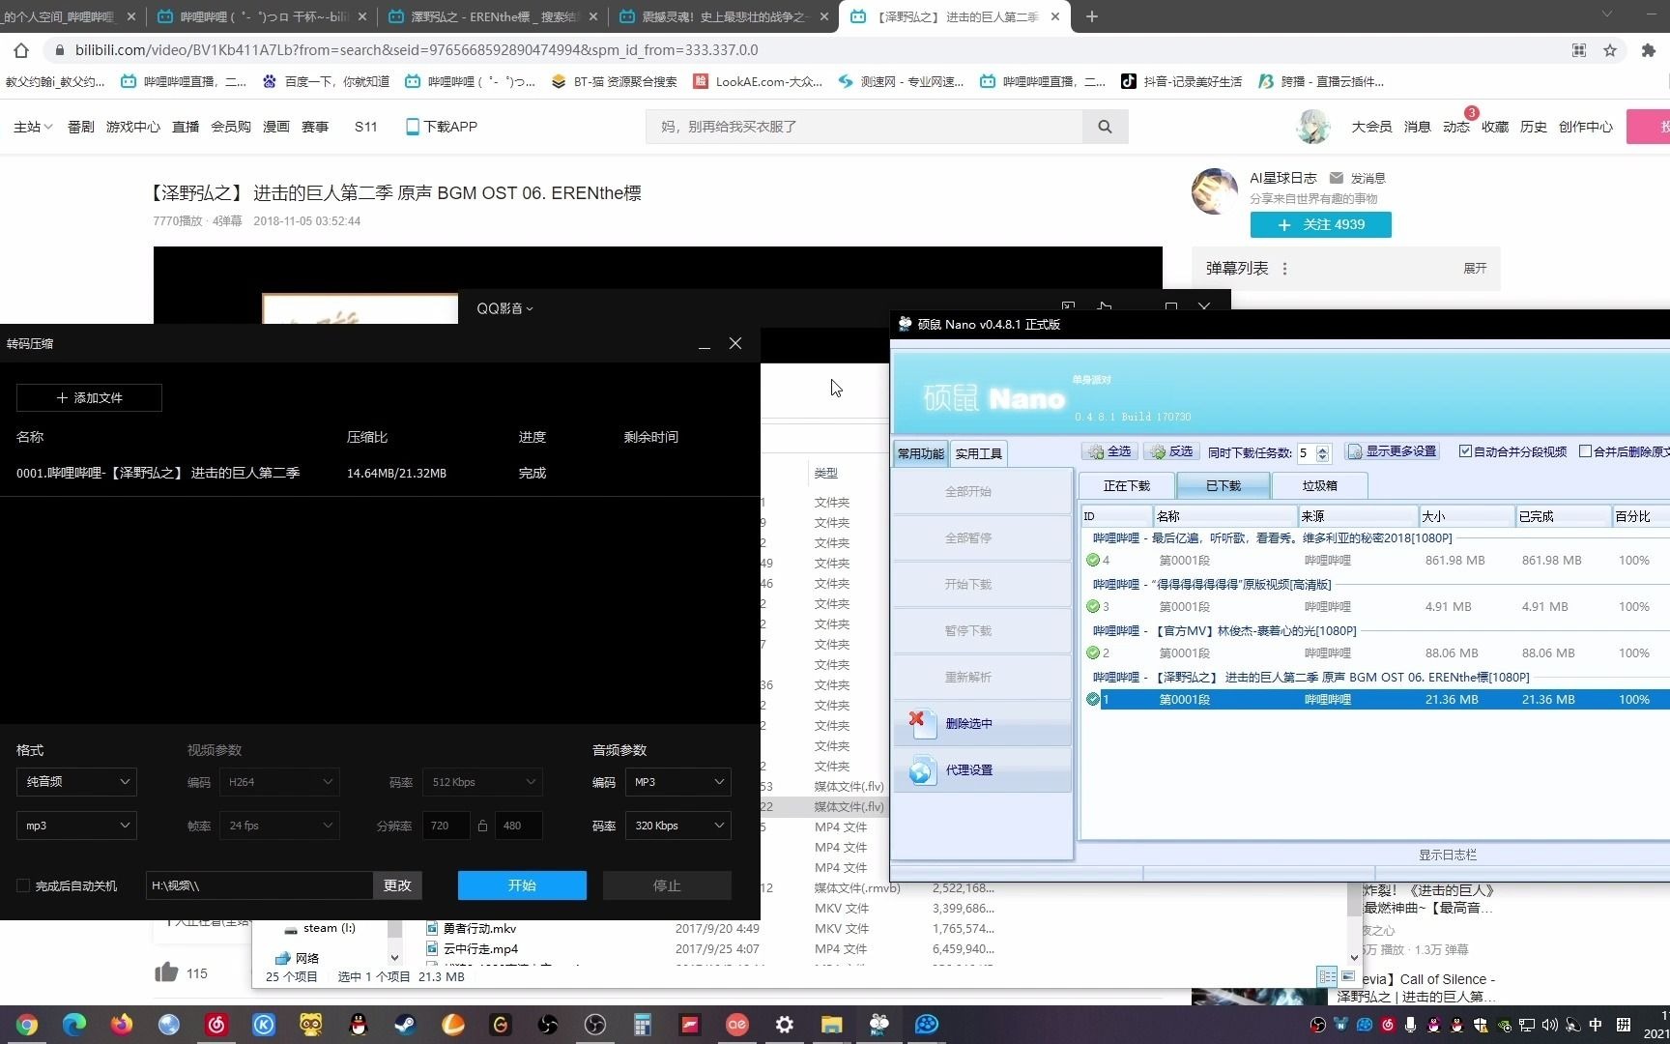The image size is (1670, 1044).
Task: Open 动态 in Bilibili top nav
Action: [x=1455, y=127]
